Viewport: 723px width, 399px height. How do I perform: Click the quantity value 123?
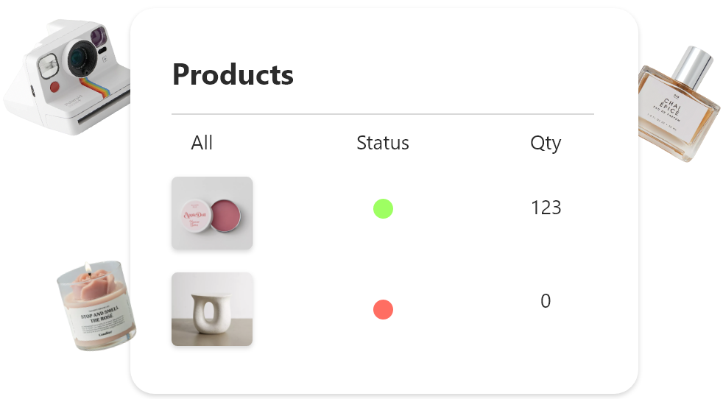pyautogui.click(x=546, y=208)
